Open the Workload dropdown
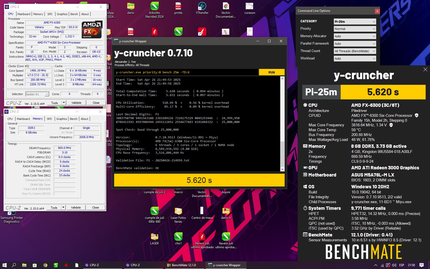 tap(355, 59)
